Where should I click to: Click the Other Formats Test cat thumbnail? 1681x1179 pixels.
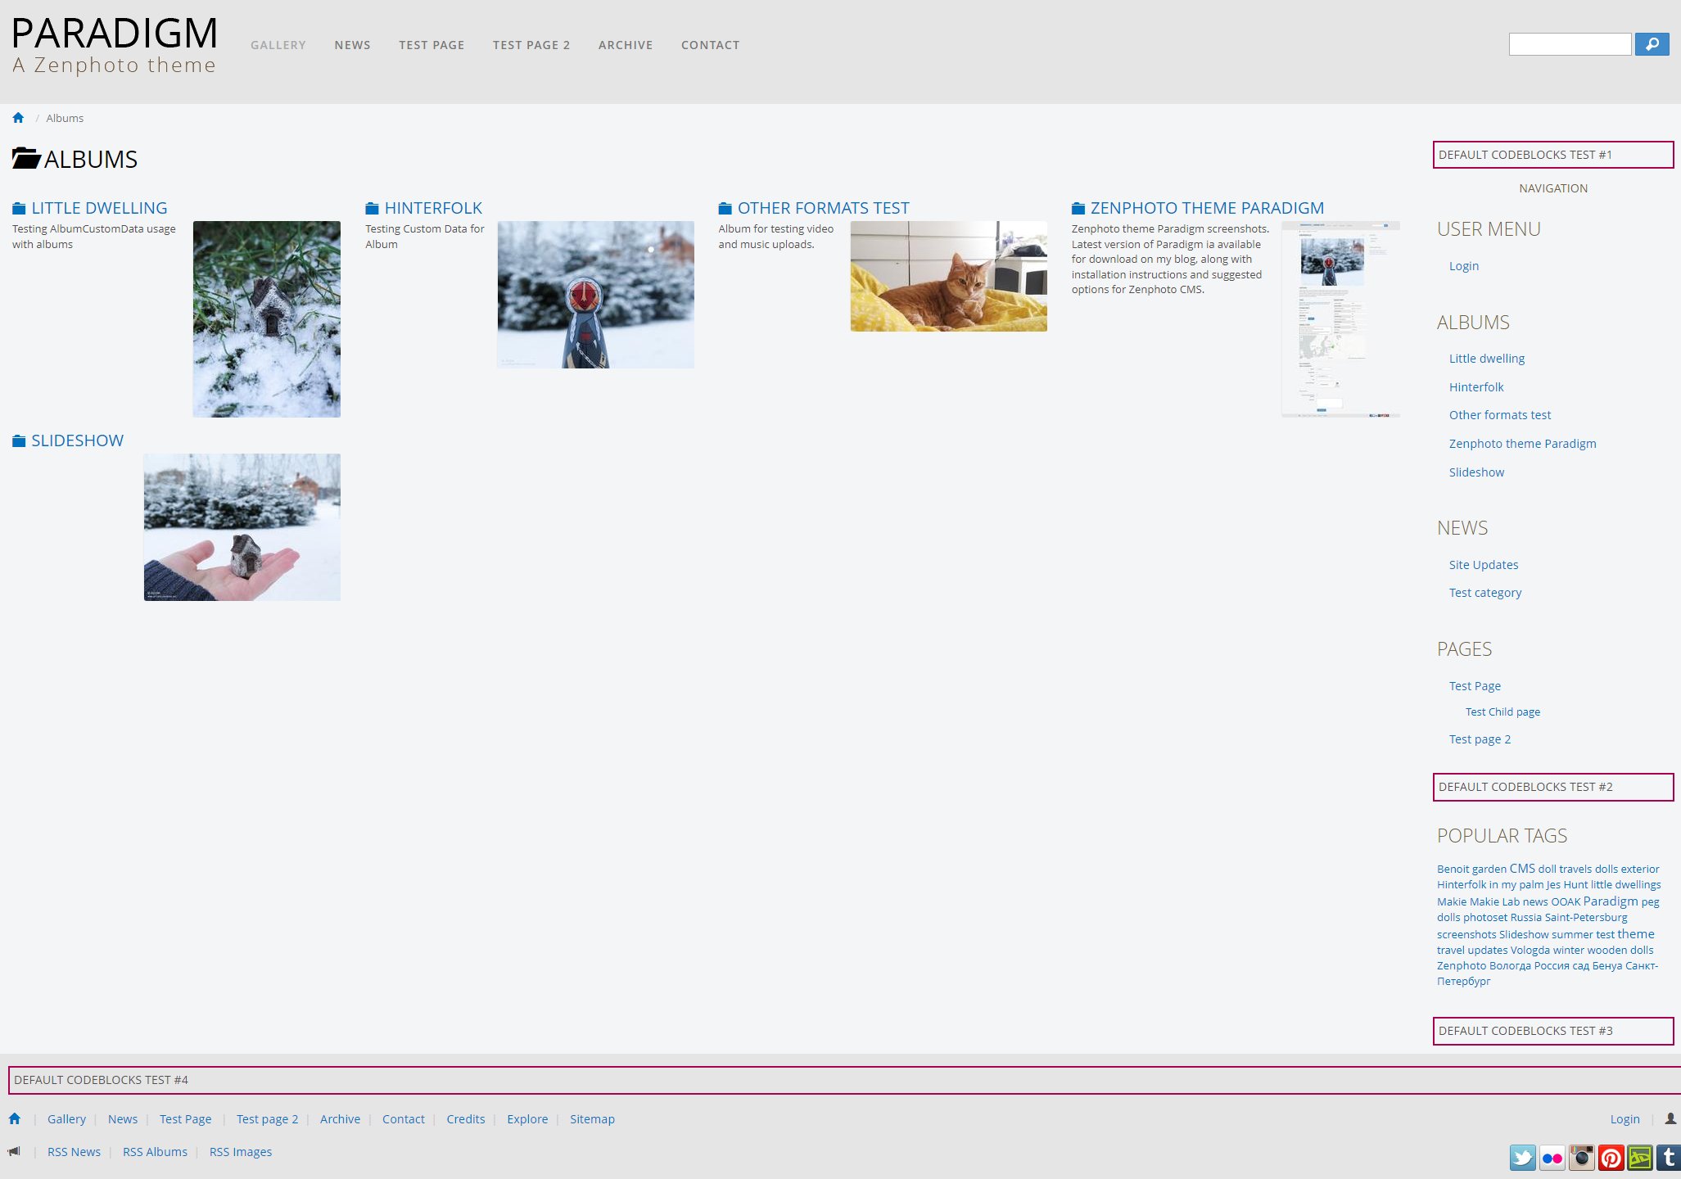[948, 275]
